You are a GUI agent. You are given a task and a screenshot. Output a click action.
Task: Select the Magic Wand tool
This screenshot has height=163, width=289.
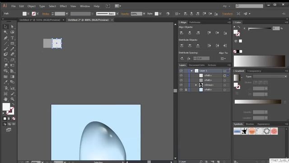5,32
